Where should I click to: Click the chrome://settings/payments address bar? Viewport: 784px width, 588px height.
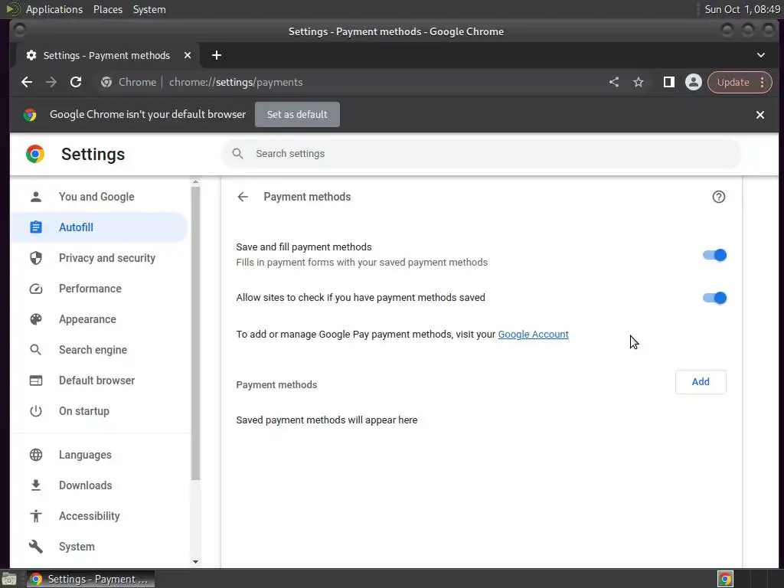click(x=236, y=82)
